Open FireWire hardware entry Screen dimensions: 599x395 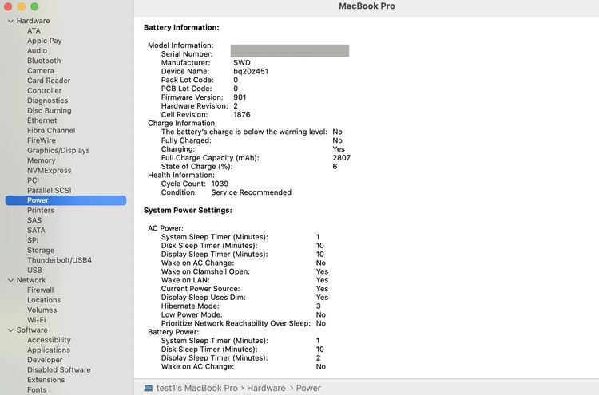(42, 140)
